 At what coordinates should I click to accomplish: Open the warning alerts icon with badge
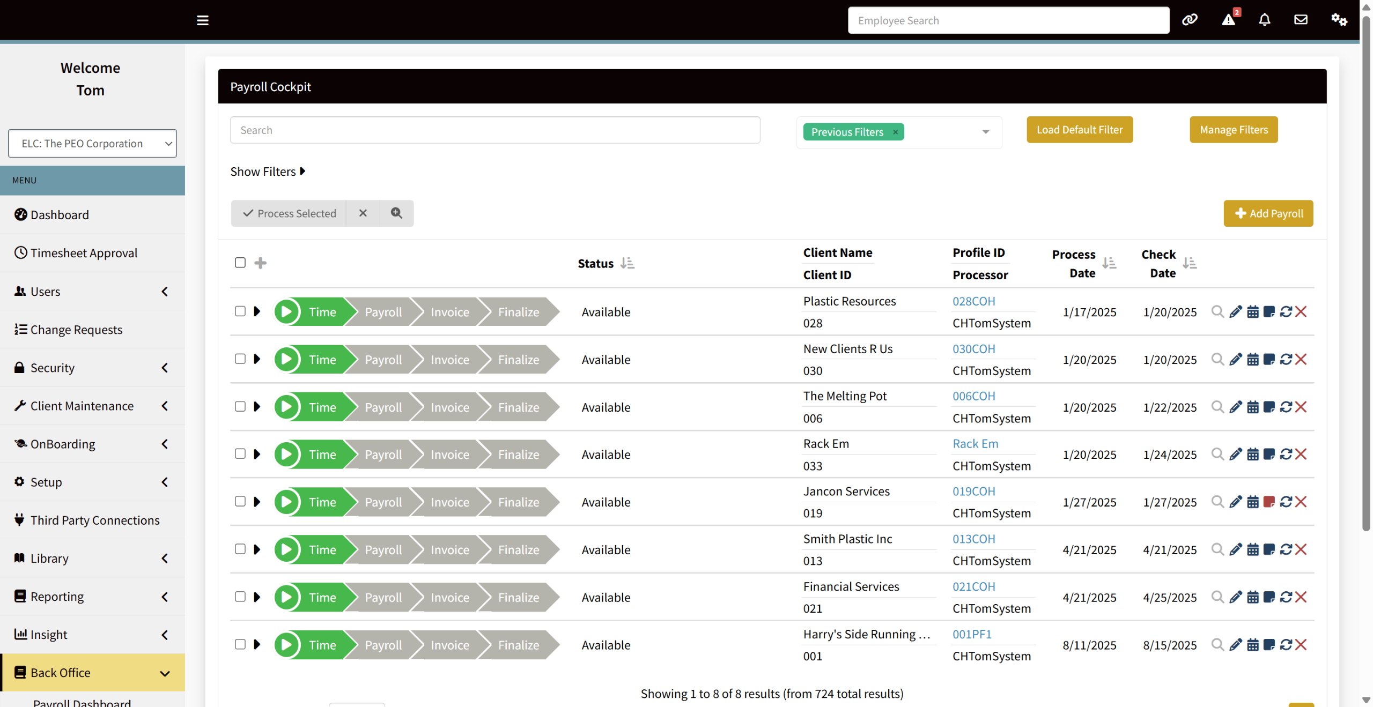point(1229,20)
